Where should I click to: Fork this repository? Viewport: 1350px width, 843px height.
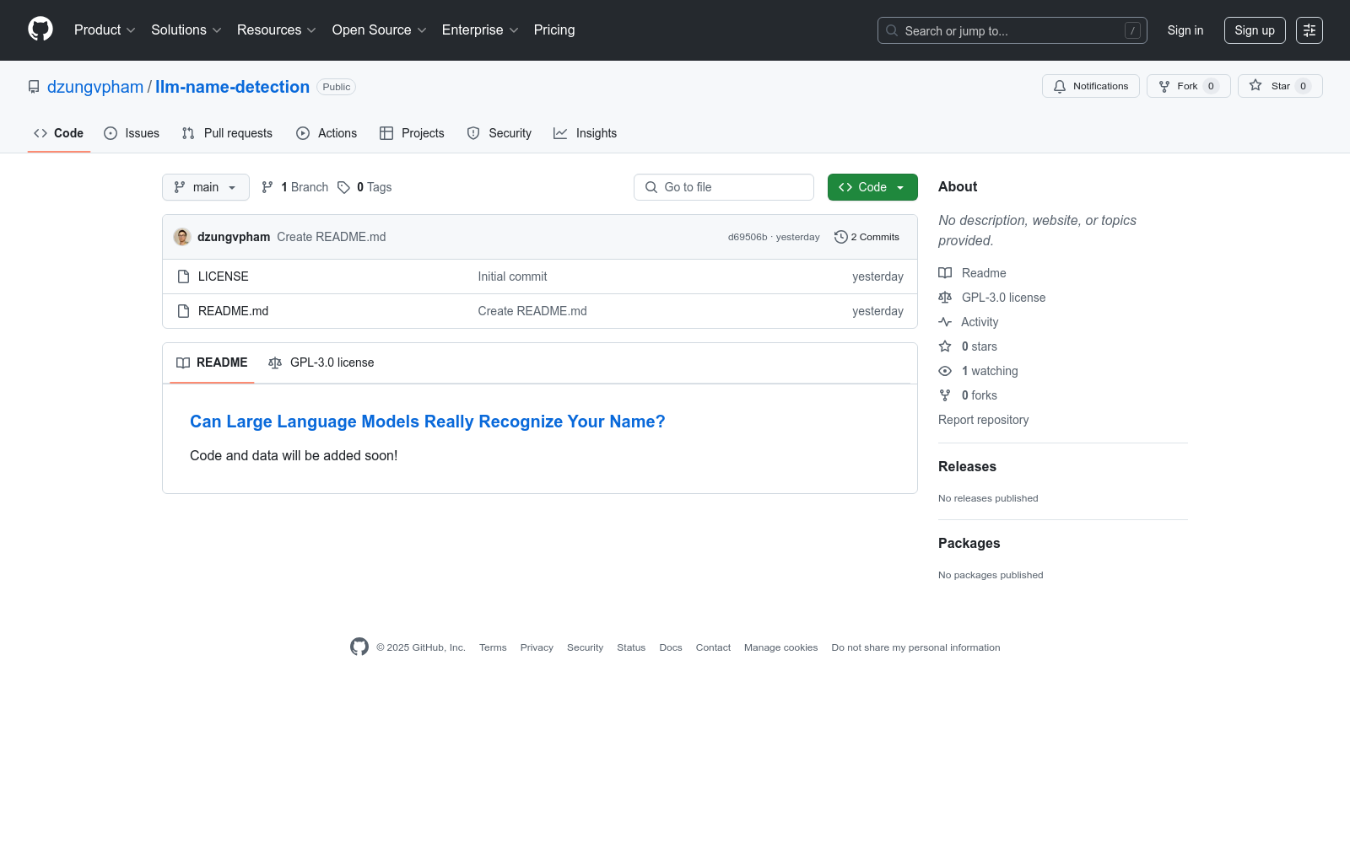coord(1189,86)
